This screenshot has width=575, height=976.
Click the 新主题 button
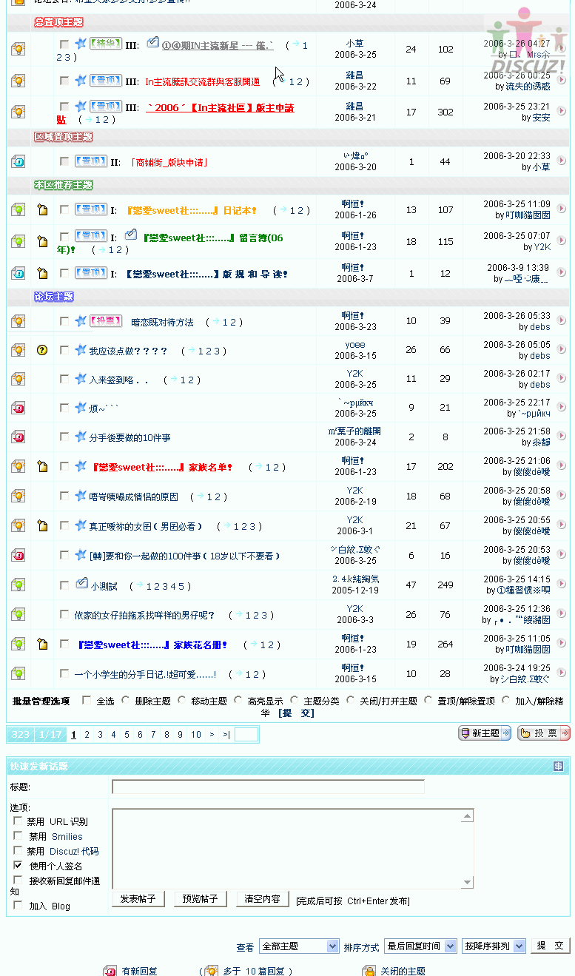(x=485, y=733)
